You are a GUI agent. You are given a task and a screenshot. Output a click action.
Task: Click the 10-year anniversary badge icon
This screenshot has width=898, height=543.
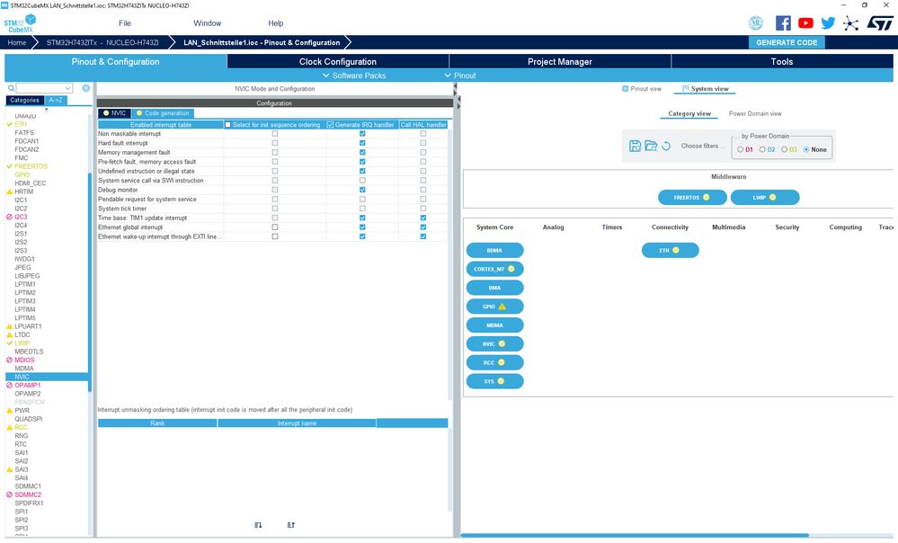point(756,22)
